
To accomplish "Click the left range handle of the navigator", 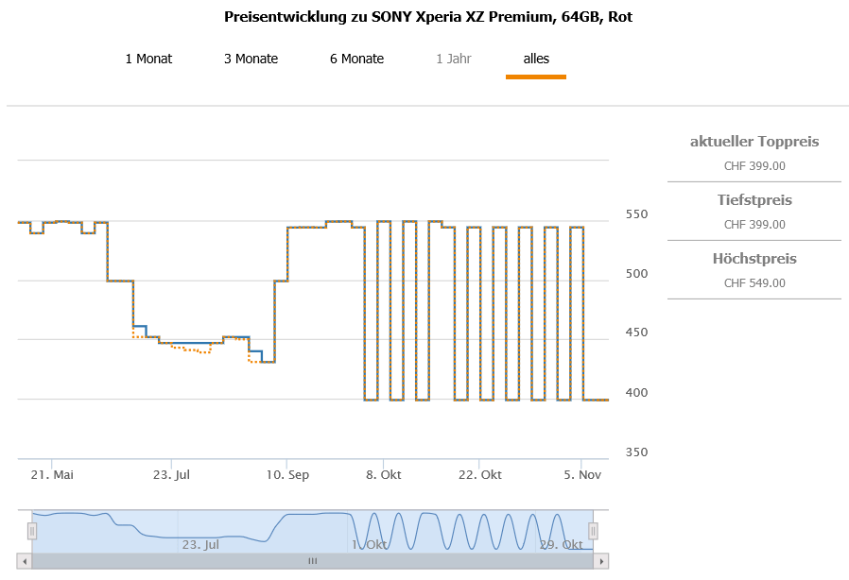I will (x=31, y=531).
